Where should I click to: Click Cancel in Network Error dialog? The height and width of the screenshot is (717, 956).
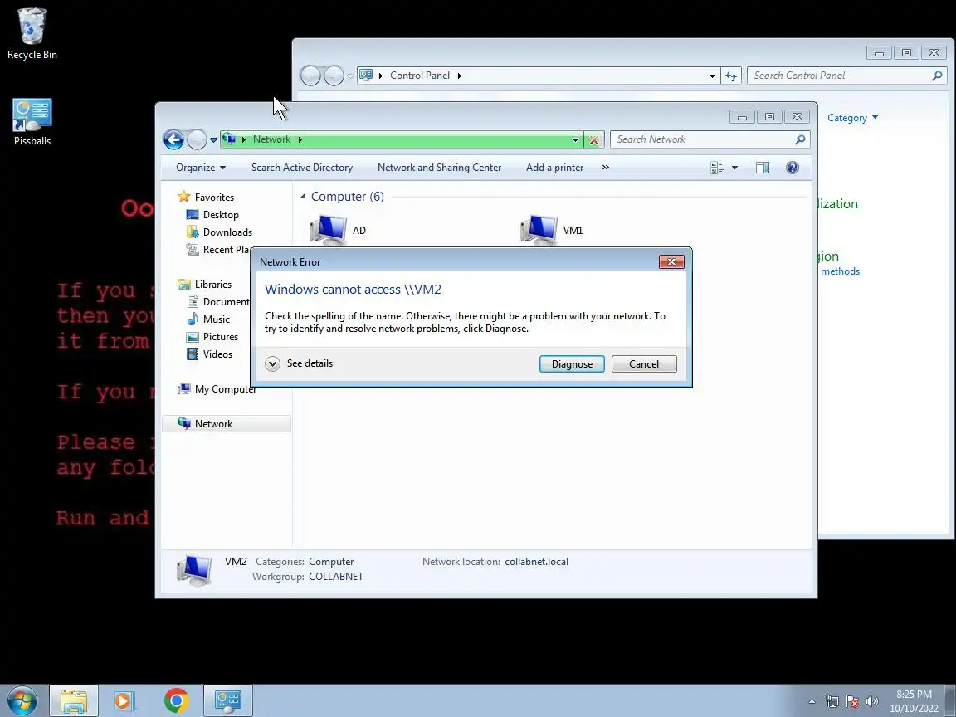tap(644, 364)
